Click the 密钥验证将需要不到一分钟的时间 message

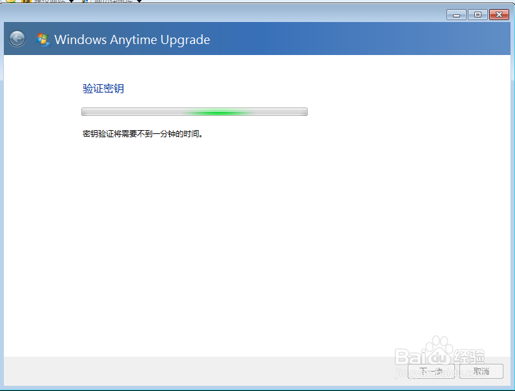point(143,134)
